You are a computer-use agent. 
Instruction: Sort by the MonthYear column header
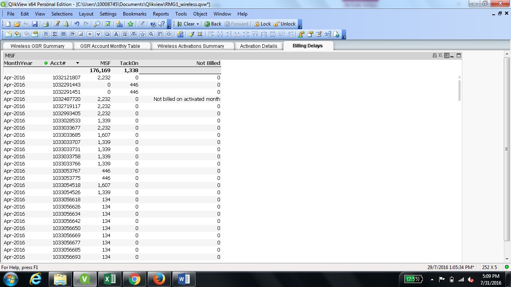click(x=18, y=63)
